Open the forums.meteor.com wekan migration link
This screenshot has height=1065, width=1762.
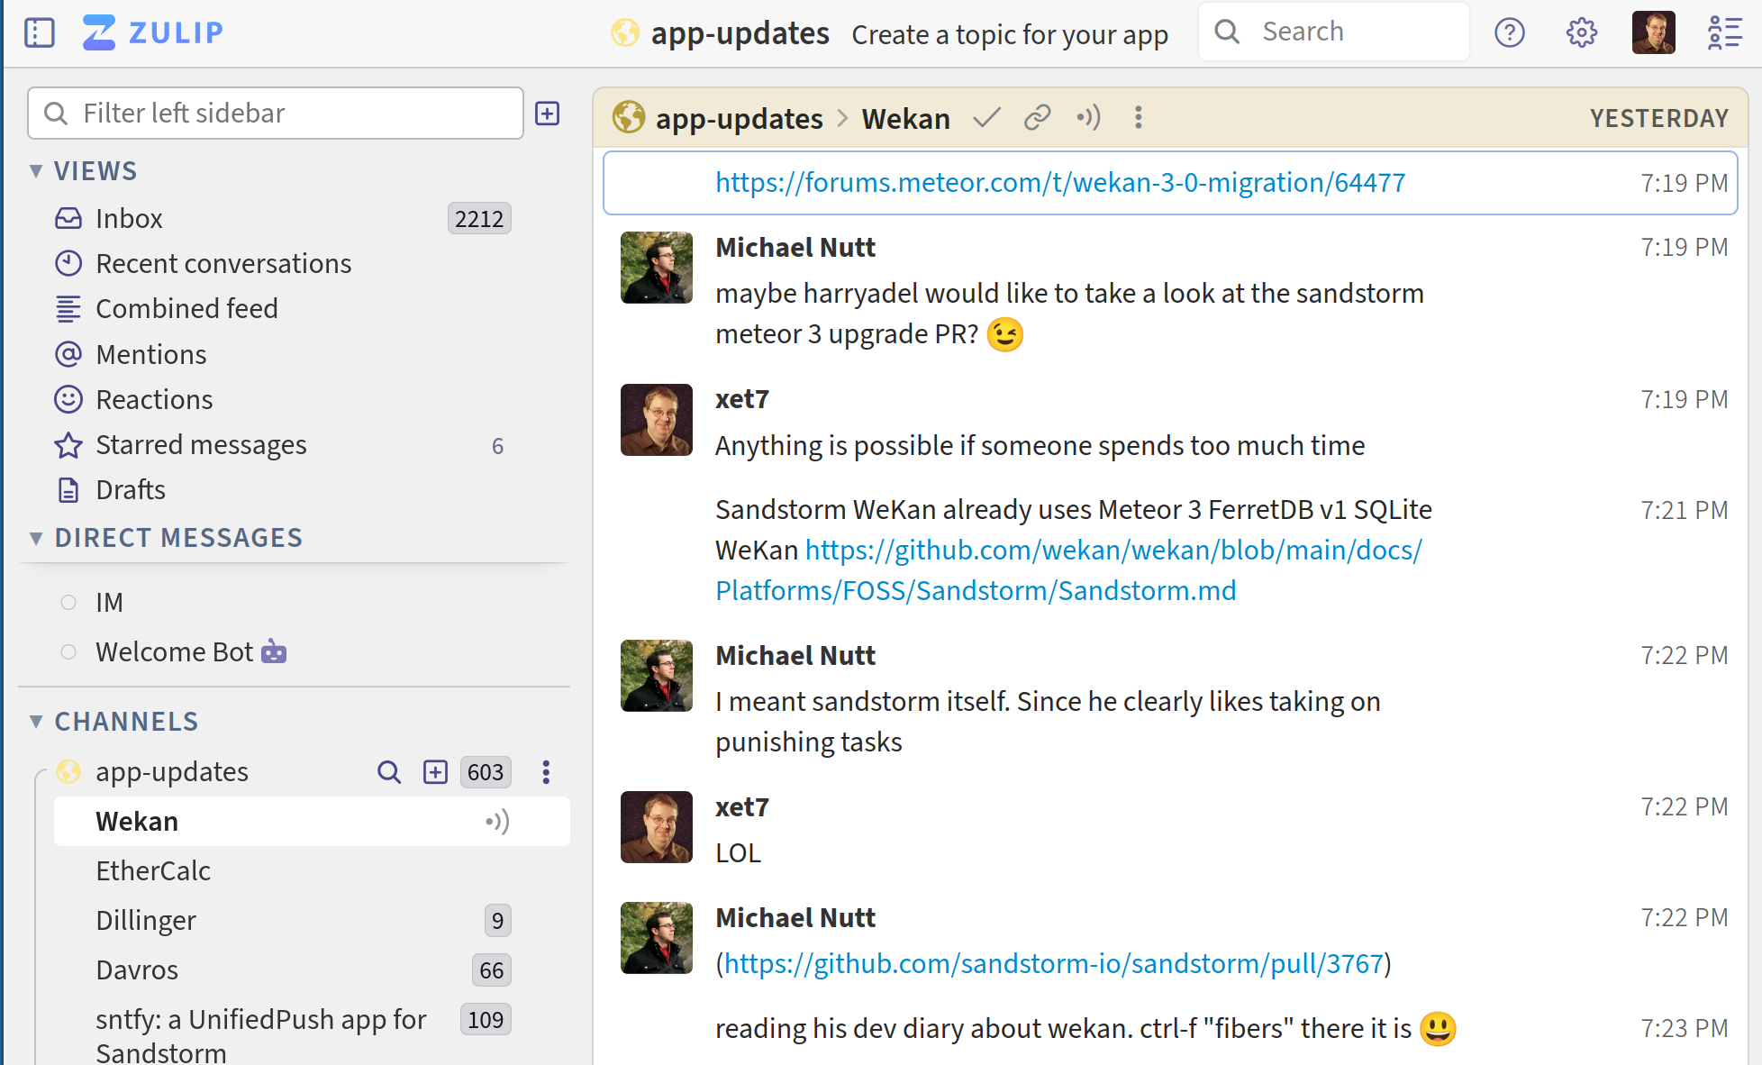1060,183
